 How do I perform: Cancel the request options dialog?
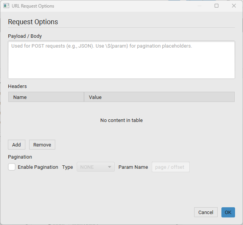click(x=206, y=212)
